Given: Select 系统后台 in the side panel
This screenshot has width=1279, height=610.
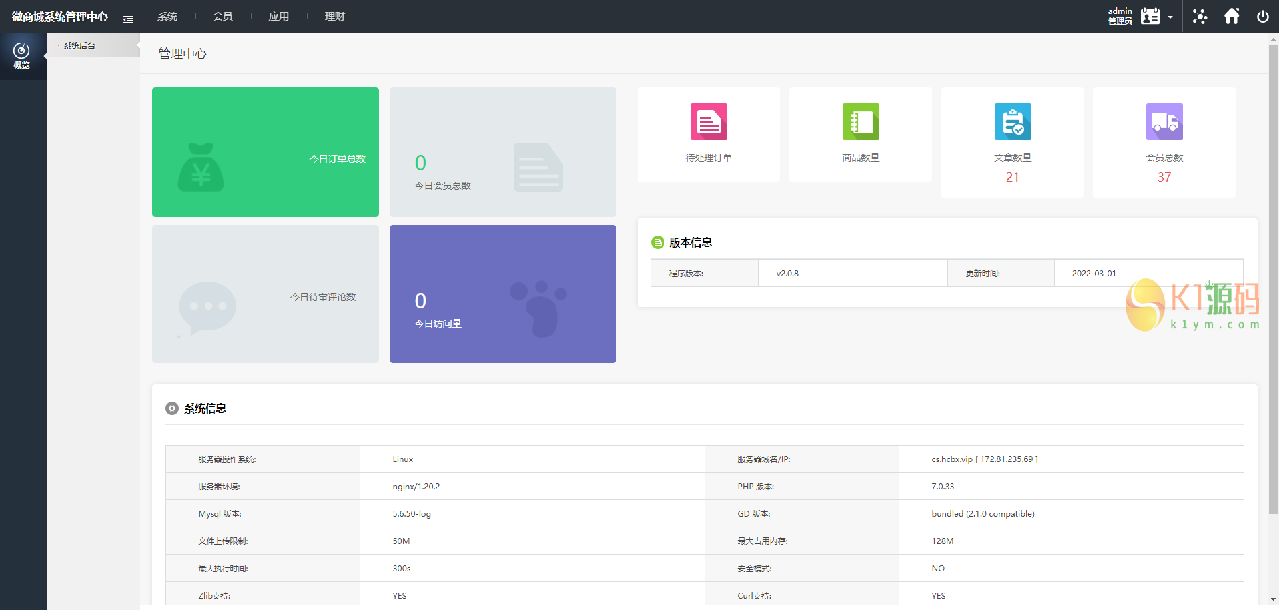Looking at the screenshot, I should 79,46.
